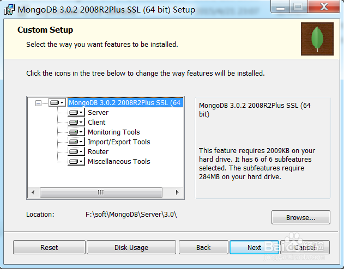Open the root MongoDB feature install dropdown
This screenshot has width=344, height=269.
tap(57, 102)
